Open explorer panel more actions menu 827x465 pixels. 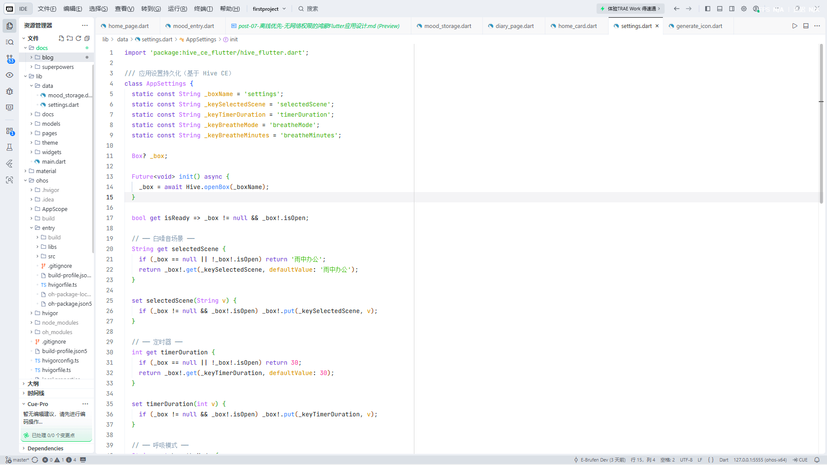[x=85, y=25]
